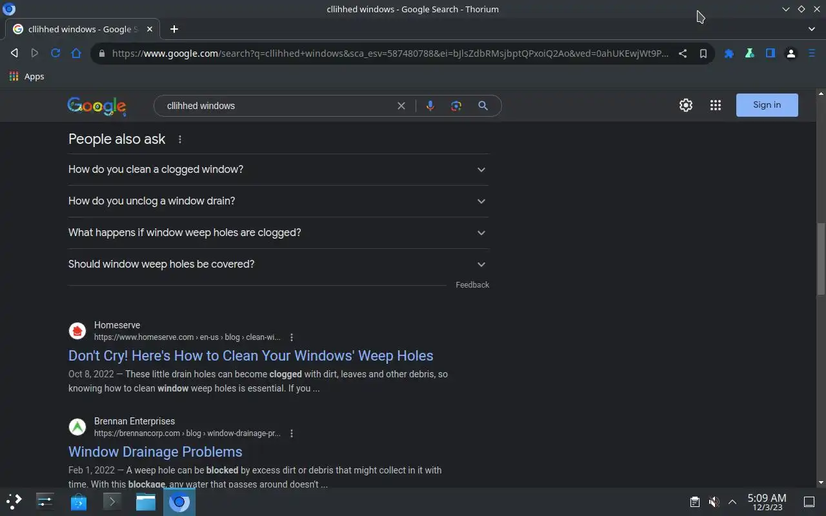Open the 'Window Drainage Problems' result
826x516 pixels.
(x=155, y=452)
